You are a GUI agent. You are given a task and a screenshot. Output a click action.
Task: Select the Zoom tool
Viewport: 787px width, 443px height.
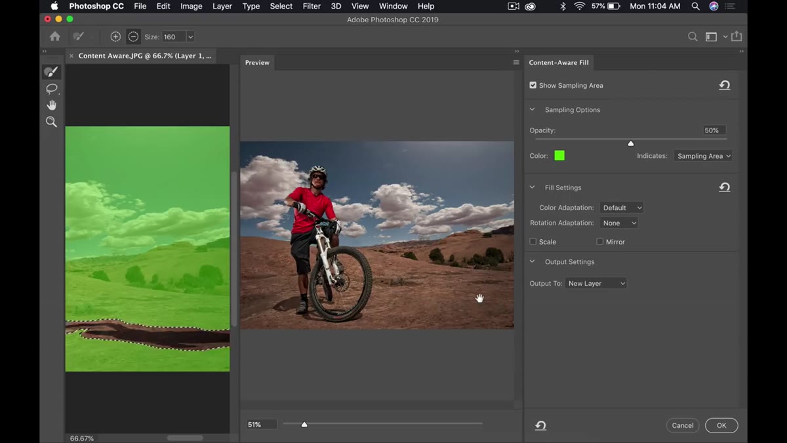(x=51, y=121)
